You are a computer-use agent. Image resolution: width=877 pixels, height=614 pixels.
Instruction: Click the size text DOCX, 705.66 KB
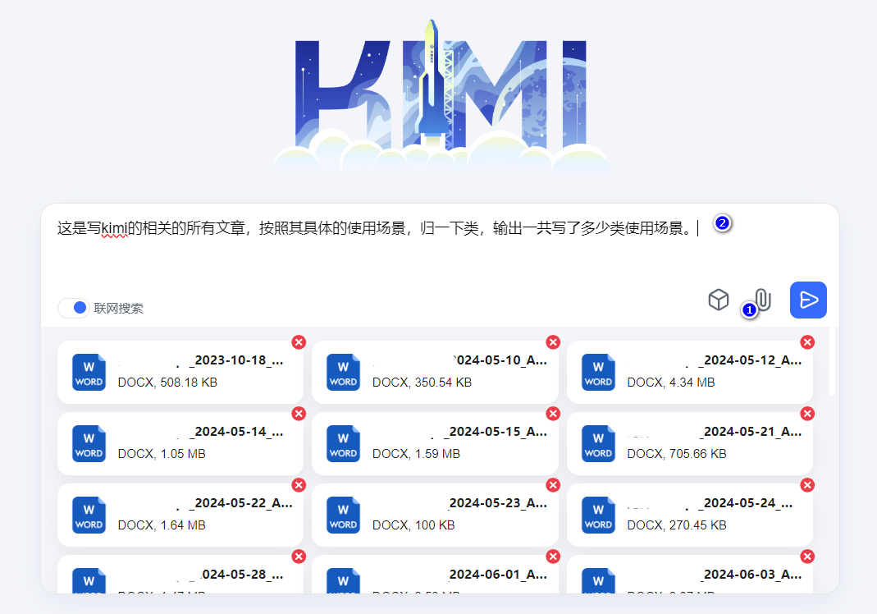677,454
